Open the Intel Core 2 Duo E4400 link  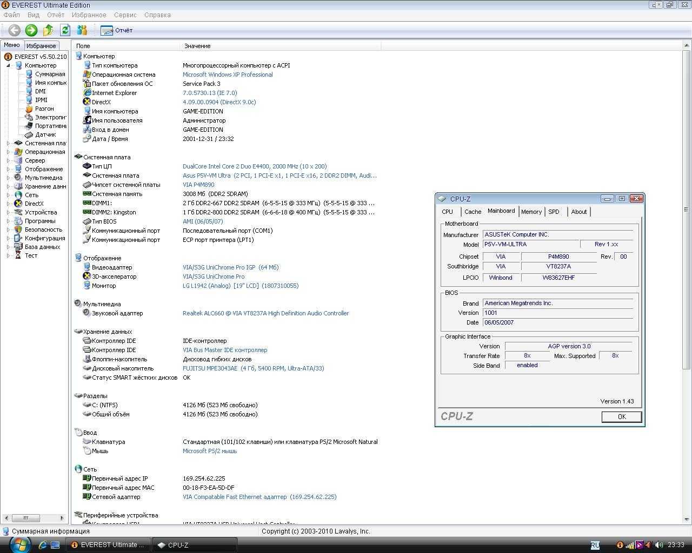click(x=255, y=166)
